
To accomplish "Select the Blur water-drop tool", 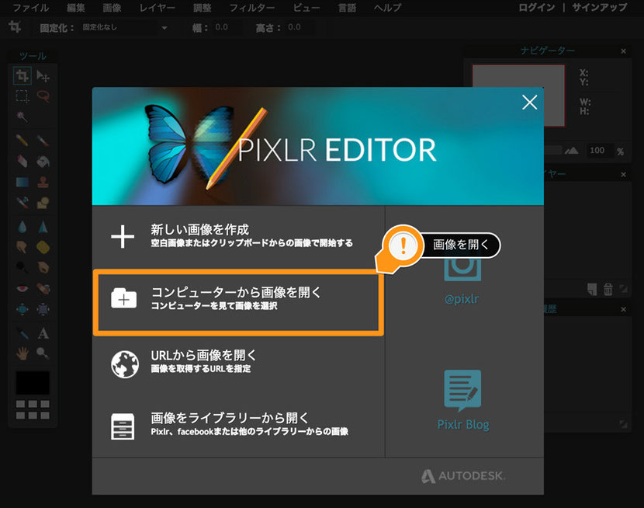I will tap(22, 227).
